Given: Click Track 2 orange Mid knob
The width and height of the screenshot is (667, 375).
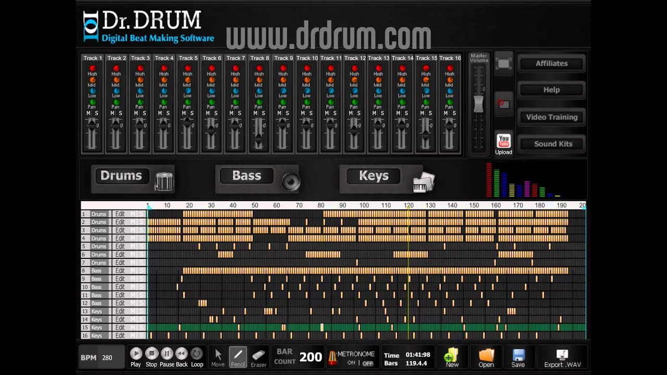Looking at the screenshot, I should (x=116, y=80).
